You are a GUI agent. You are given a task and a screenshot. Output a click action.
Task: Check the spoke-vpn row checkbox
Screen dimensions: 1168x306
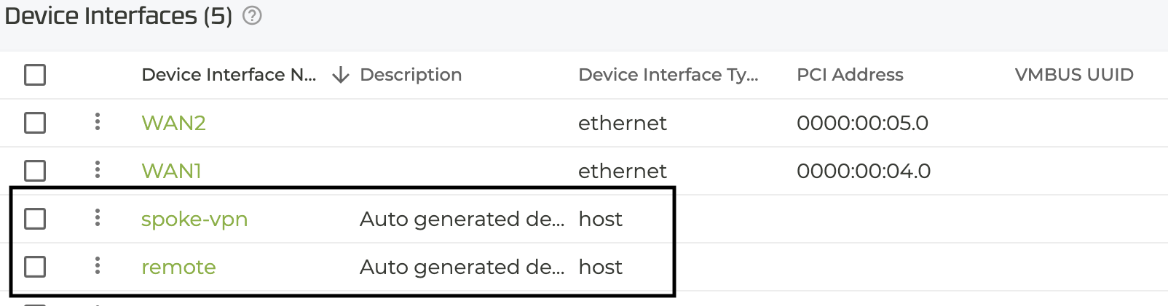click(35, 219)
